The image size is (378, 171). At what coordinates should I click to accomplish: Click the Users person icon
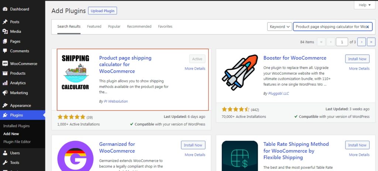click(5, 153)
